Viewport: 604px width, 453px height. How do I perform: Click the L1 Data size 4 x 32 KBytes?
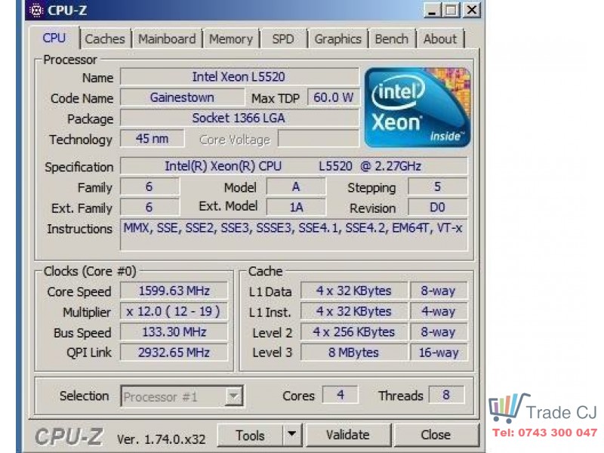pyautogui.click(x=353, y=291)
